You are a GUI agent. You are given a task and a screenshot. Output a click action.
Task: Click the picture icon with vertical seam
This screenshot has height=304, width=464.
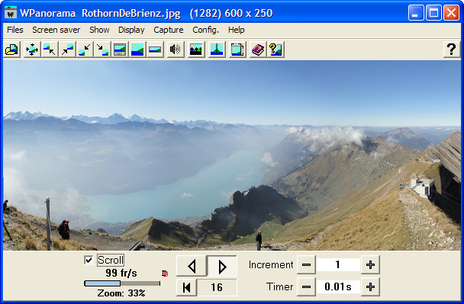click(x=217, y=50)
